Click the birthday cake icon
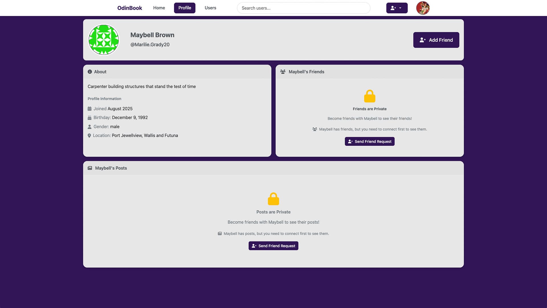This screenshot has height=308, width=547. 89,118
